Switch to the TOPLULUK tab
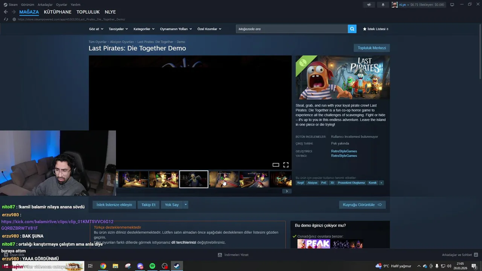 pyautogui.click(x=88, y=12)
